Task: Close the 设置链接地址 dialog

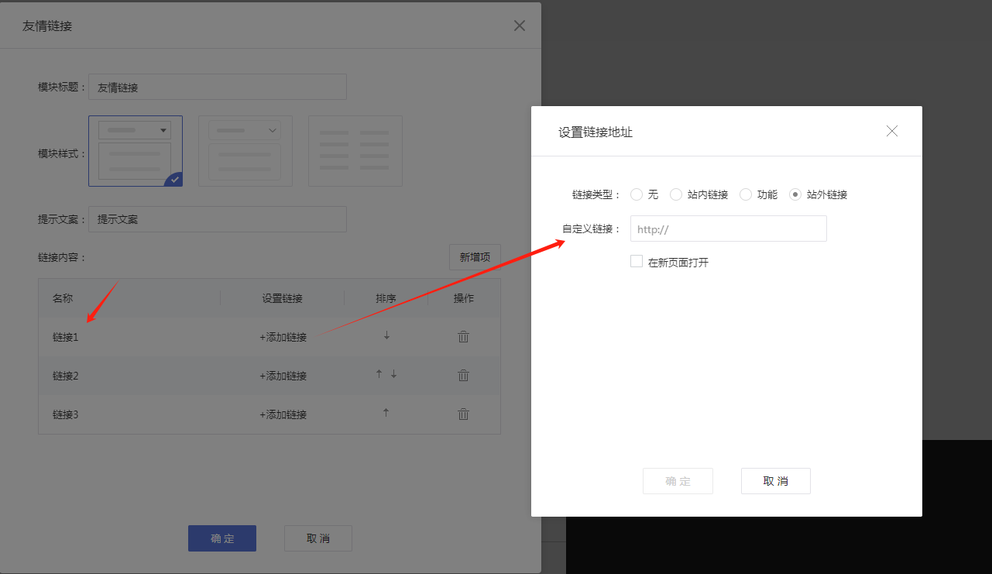Action: click(892, 131)
